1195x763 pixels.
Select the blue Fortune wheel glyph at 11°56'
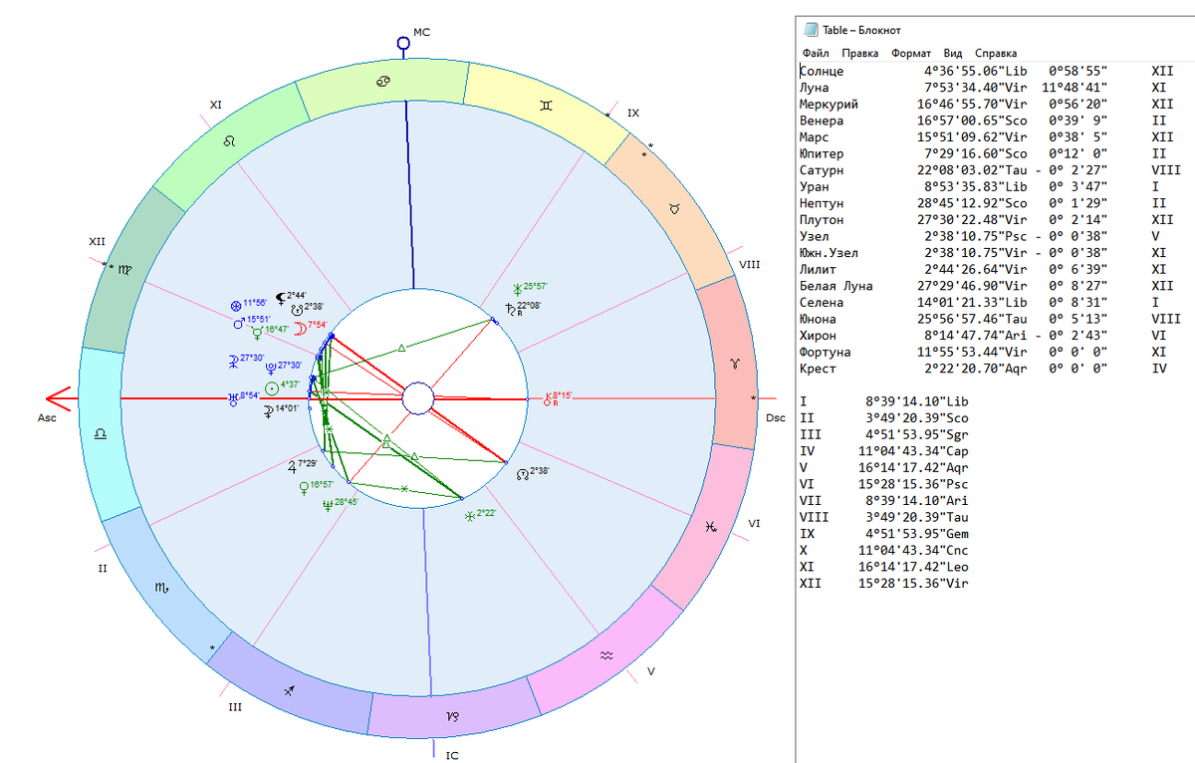(x=236, y=304)
